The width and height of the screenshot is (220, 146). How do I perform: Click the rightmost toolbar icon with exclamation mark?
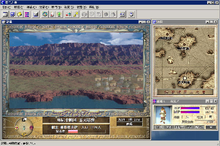[x=131, y=15]
